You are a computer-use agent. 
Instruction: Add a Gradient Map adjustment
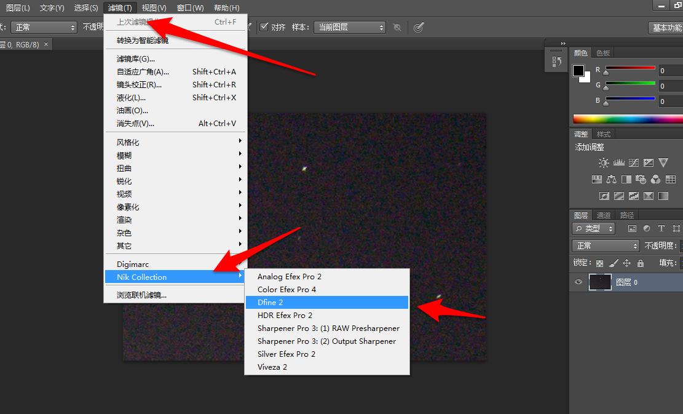pos(663,196)
